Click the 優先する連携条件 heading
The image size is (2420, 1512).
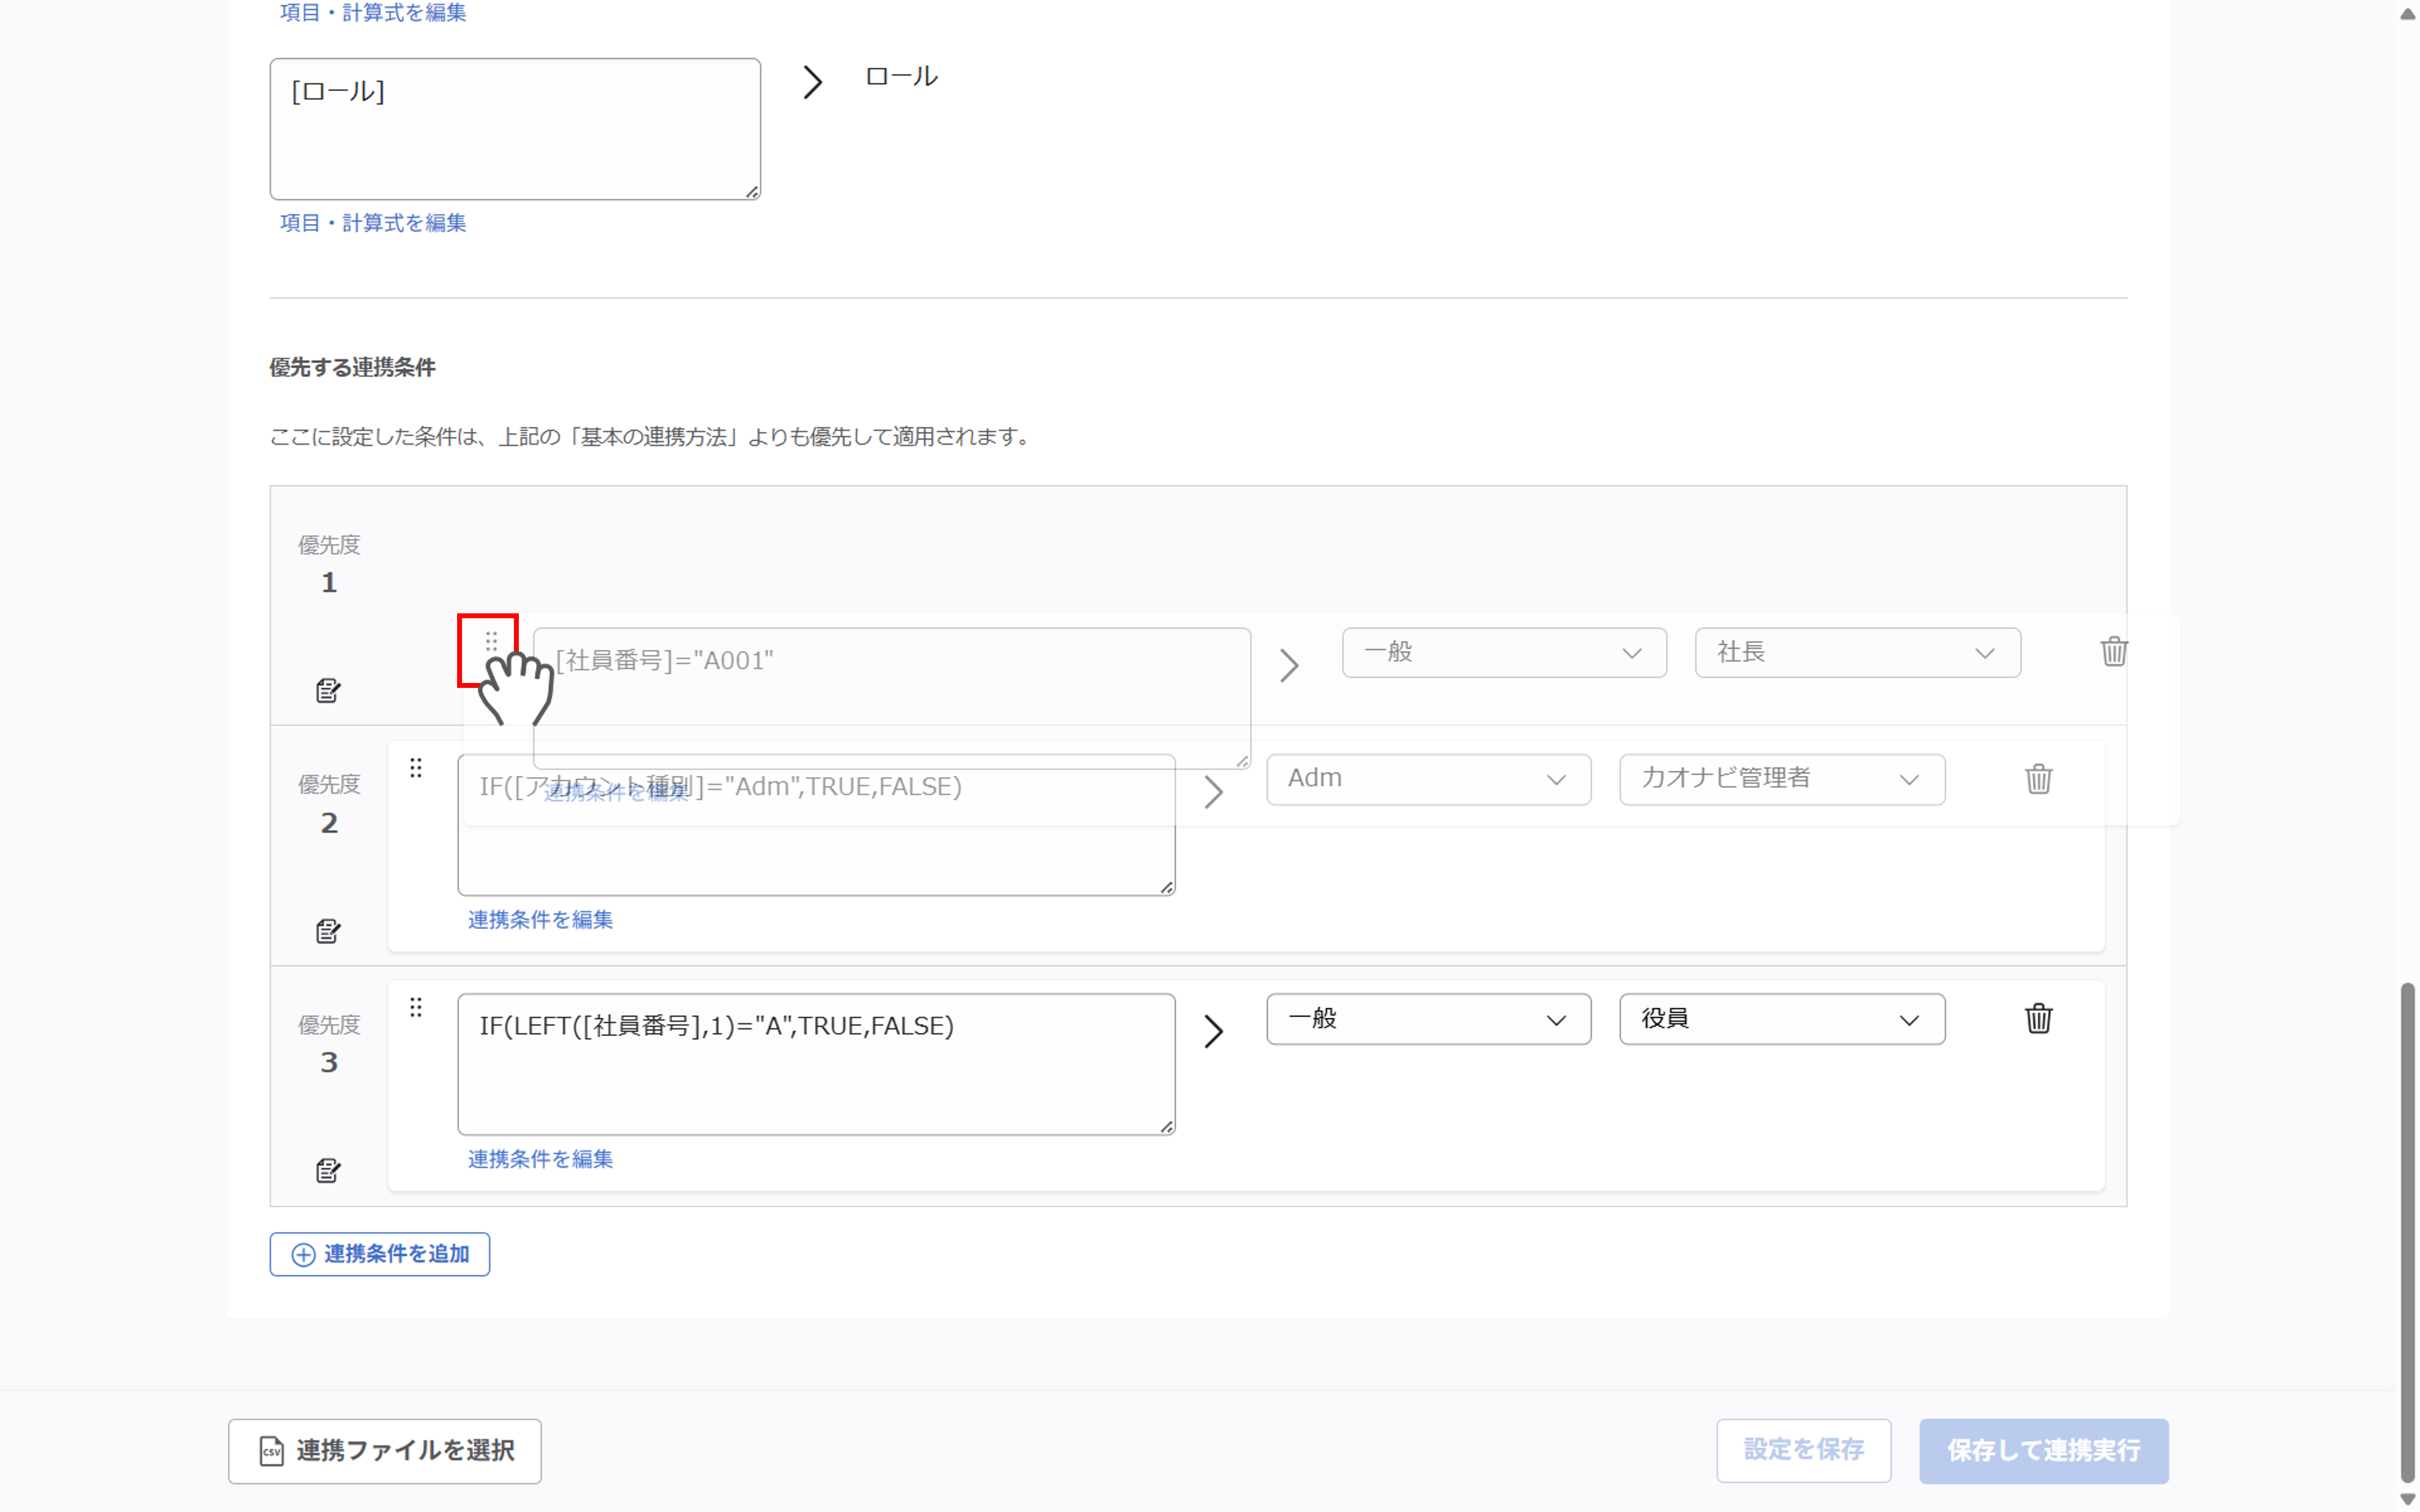[x=352, y=367]
